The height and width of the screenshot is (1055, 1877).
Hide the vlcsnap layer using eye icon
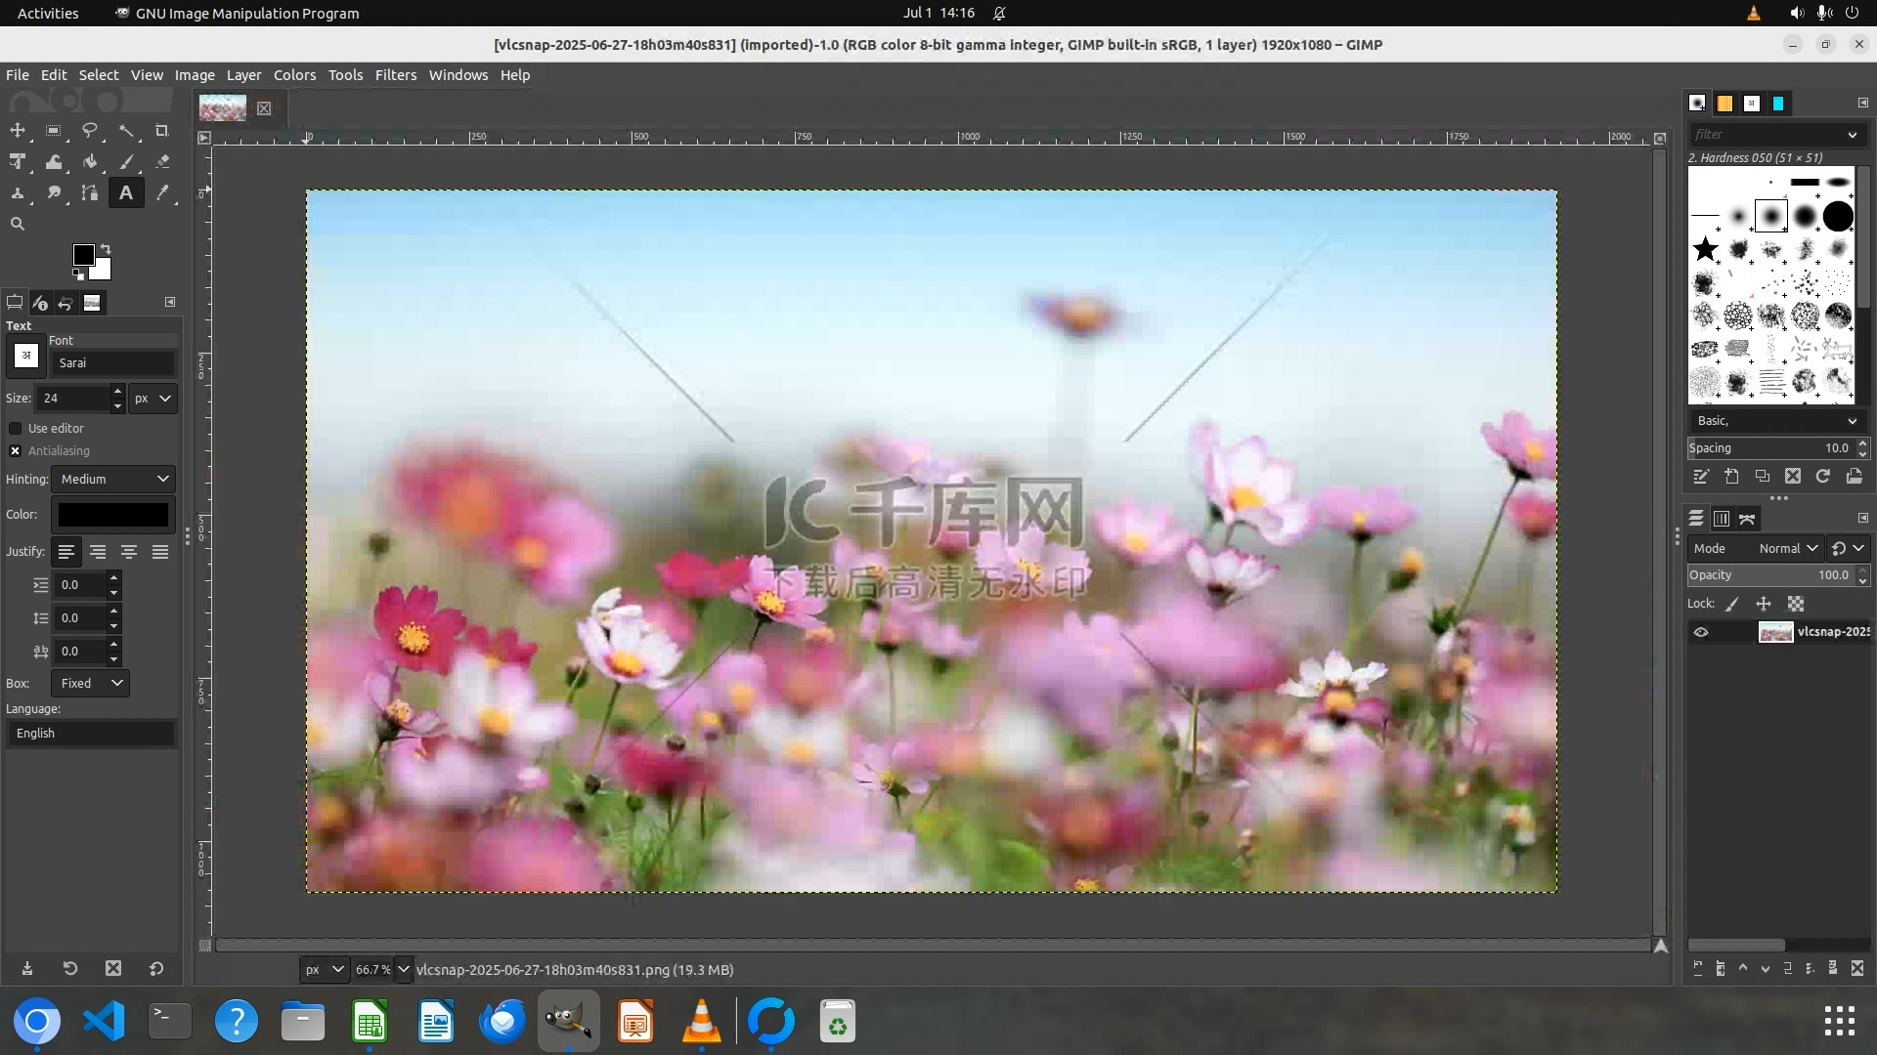coord(1701,632)
